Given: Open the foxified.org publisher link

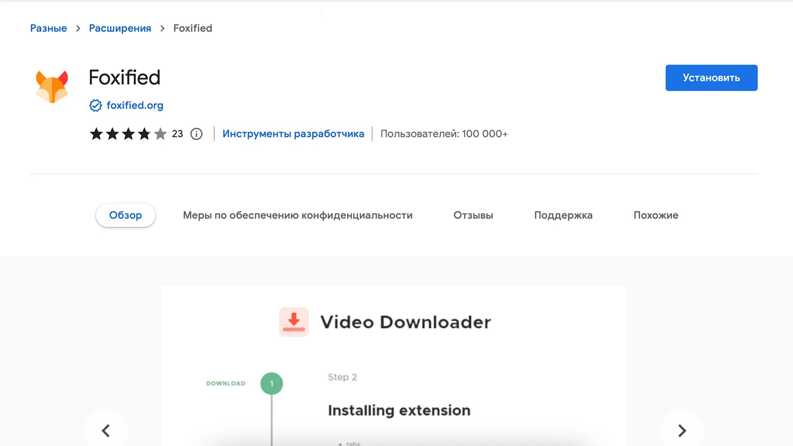Looking at the screenshot, I should [x=135, y=105].
